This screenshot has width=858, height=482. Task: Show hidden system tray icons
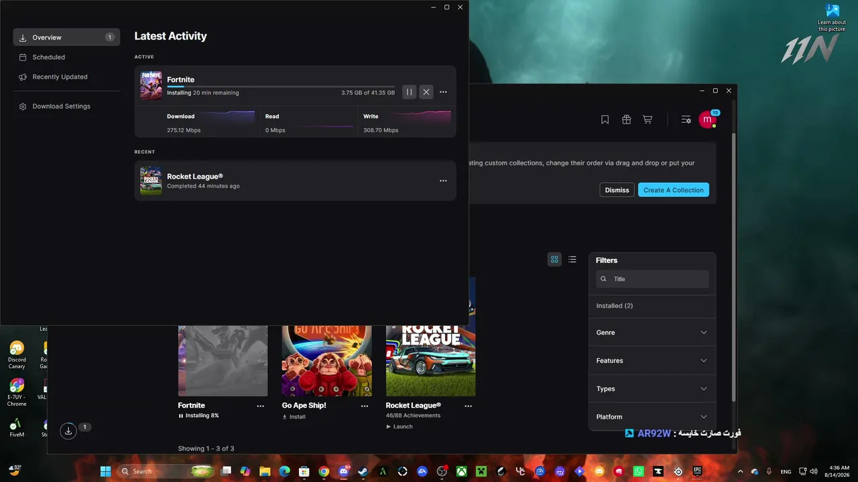coord(740,471)
